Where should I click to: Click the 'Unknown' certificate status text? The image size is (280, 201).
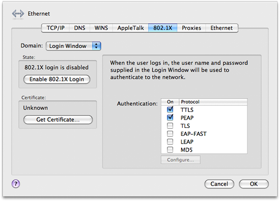35,108
